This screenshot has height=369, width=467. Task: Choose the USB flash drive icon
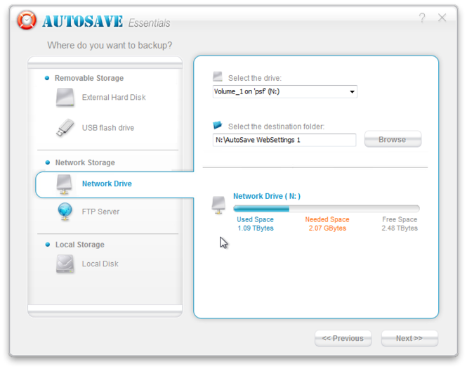pyautogui.click(x=65, y=128)
